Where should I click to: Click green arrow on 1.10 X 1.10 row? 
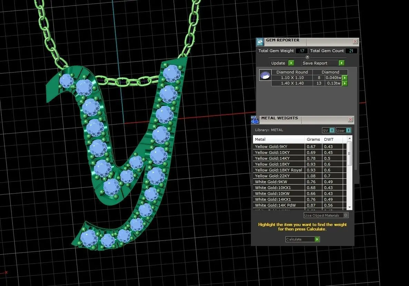coord(345,78)
